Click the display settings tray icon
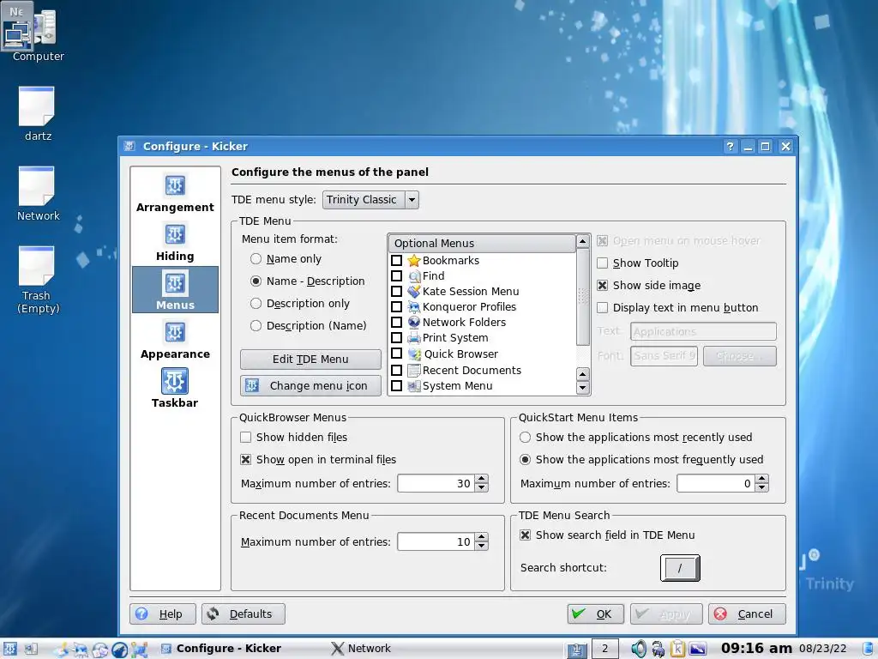Viewport: 878px width, 659px height. click(x=697, y=649)
